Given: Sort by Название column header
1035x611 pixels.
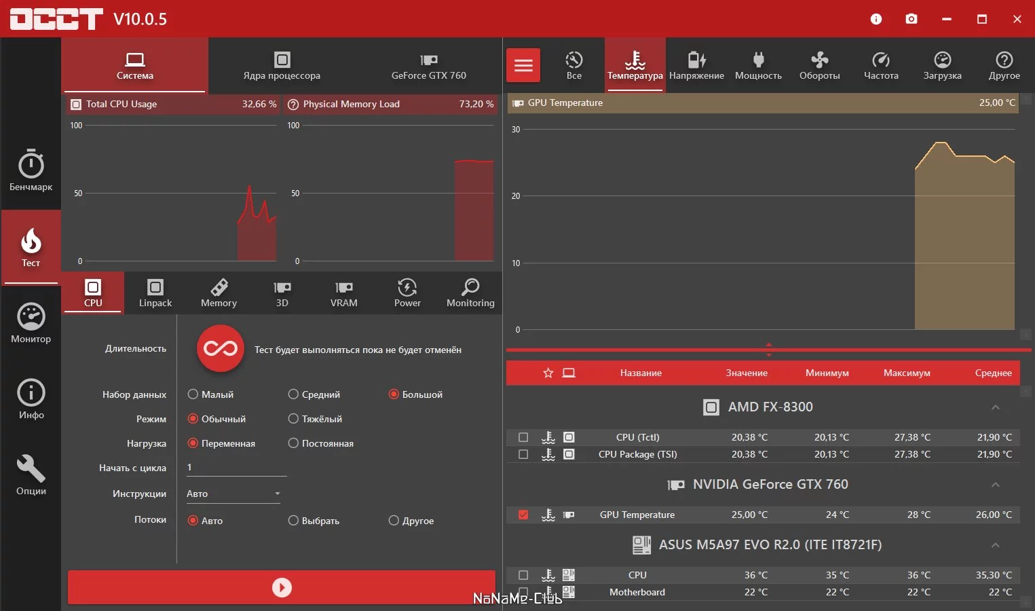Looking at the screenshot, I should coord(641,373).
